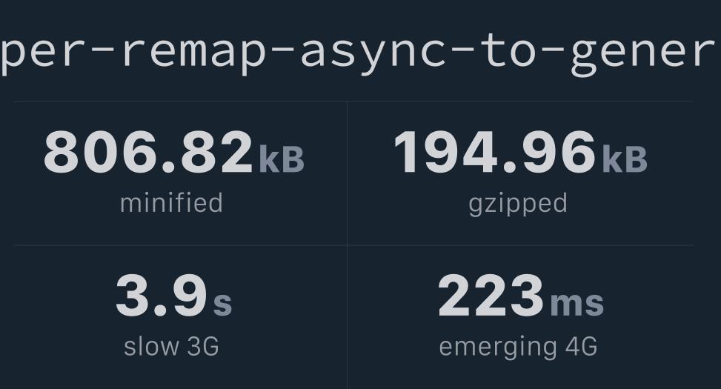Click the minified label
Screen dimensions: 721x389
tap(171, 203)
